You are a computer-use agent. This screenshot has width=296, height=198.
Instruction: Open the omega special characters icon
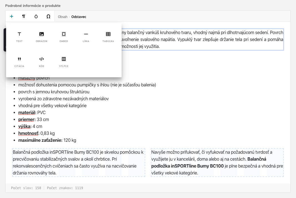coord(48,16)
